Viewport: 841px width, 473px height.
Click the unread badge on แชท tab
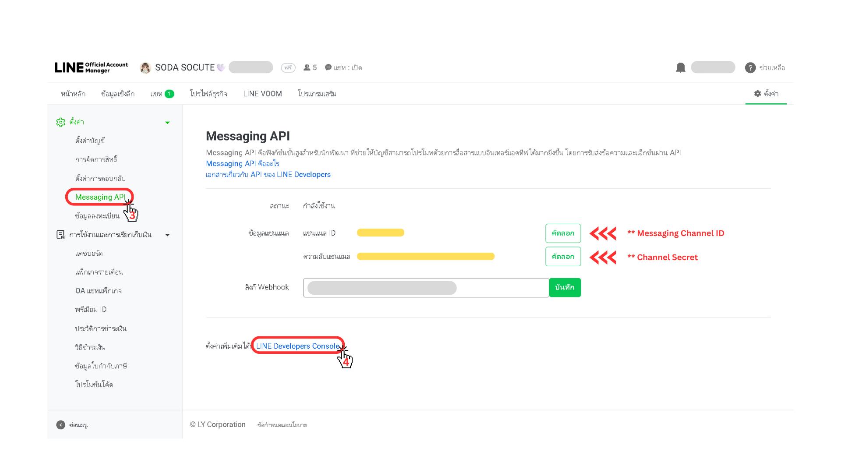[x=169, y=94]
